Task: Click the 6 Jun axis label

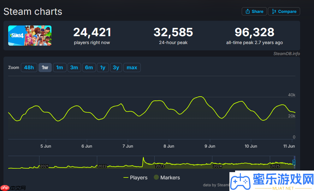Action: click(x=87, y=146)
